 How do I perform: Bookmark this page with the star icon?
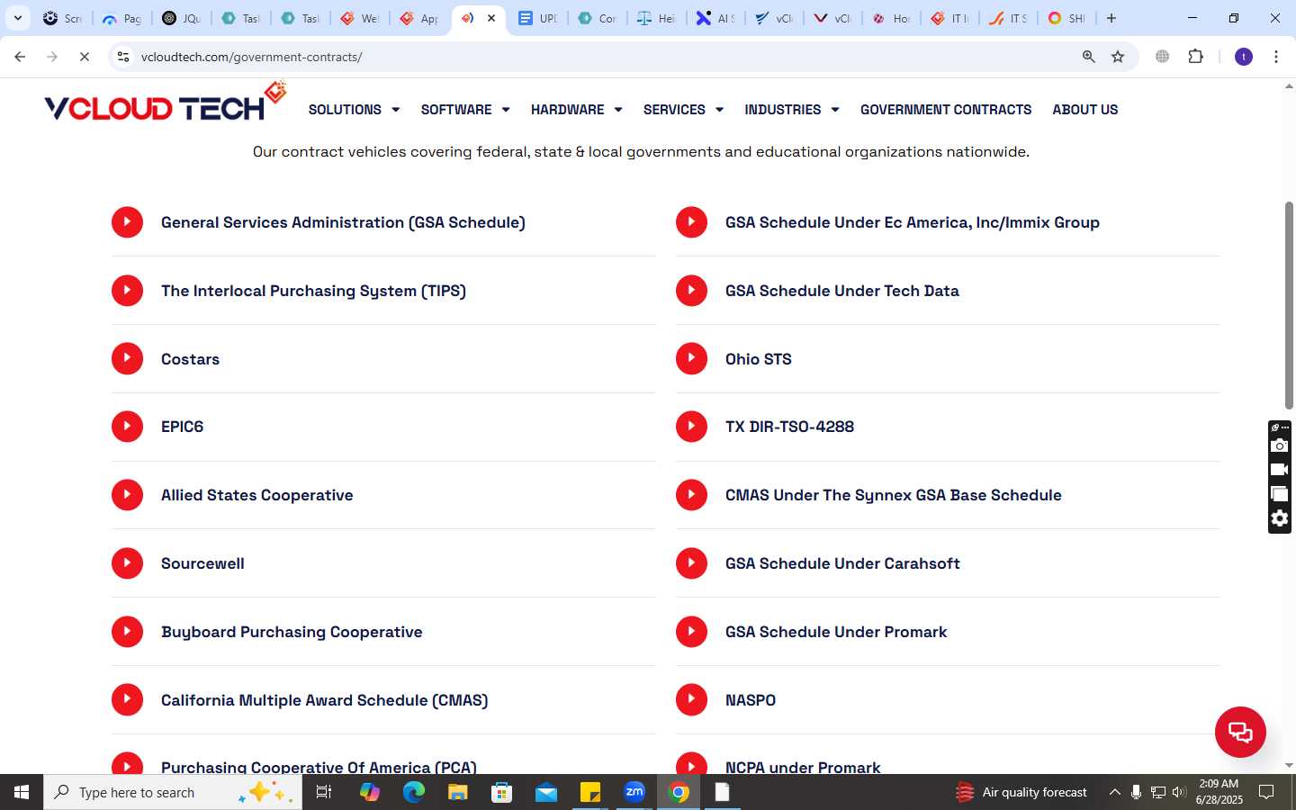click(1118, 57)
